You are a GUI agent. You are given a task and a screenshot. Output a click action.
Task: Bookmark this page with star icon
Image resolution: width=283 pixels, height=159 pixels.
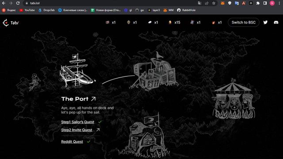tap(214, 3)
